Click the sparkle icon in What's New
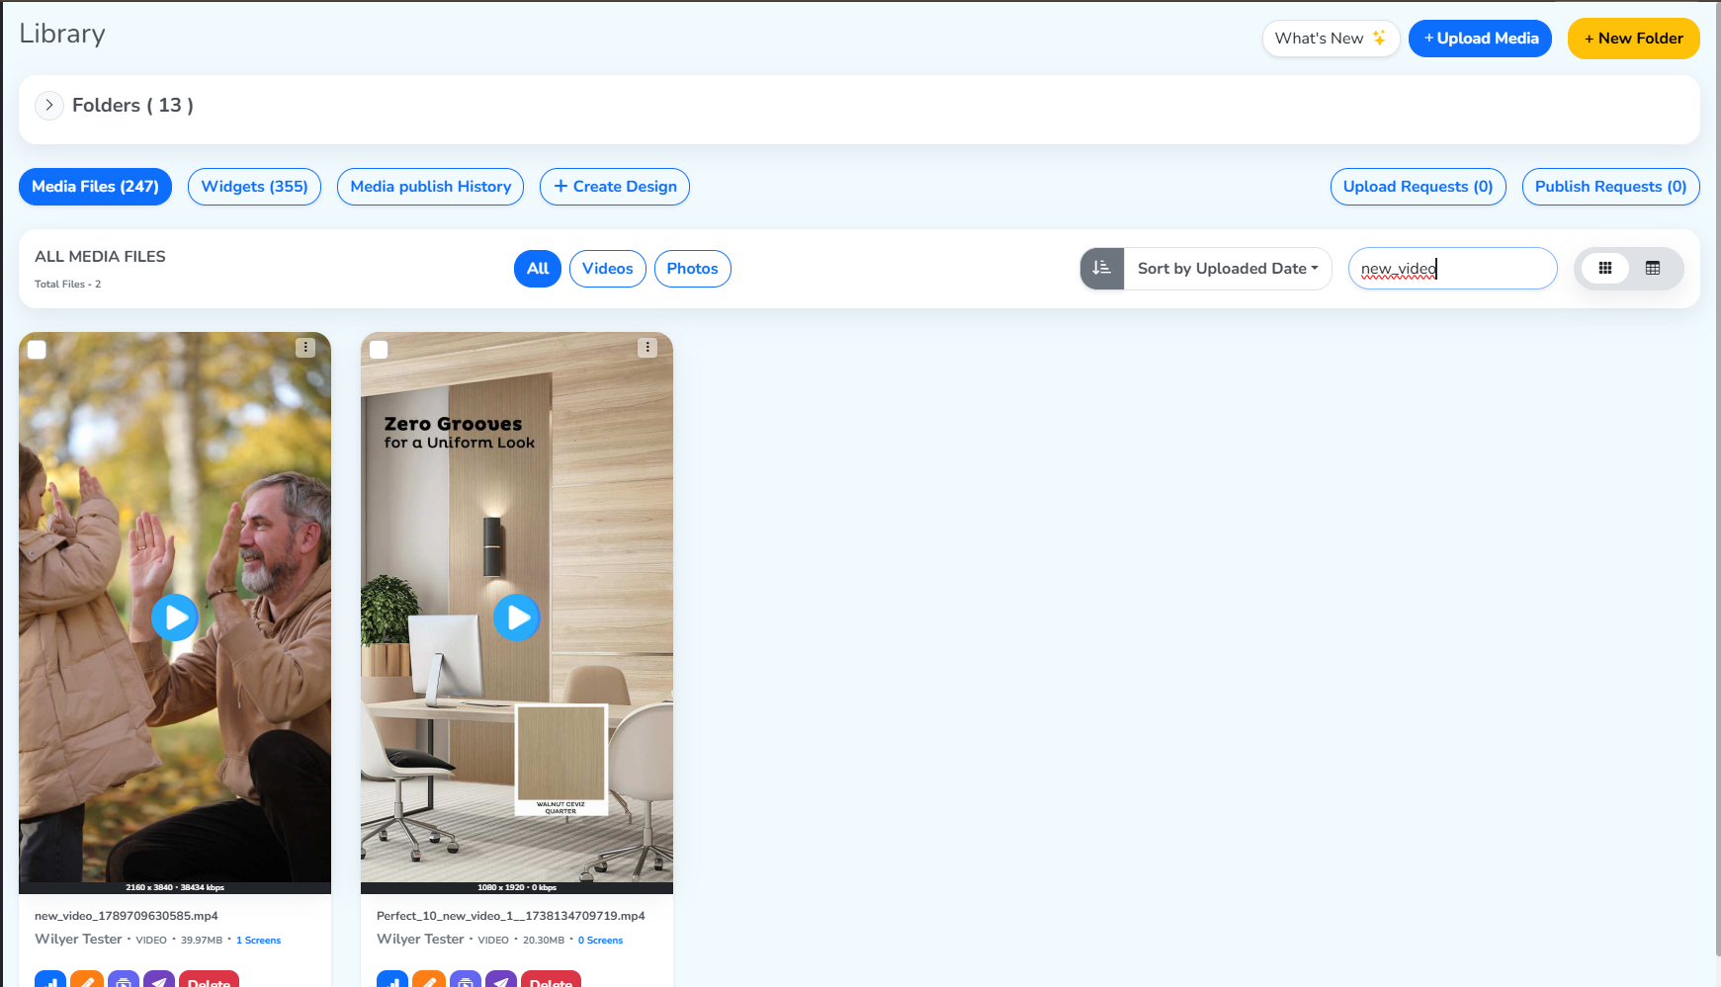This screenshot has width=1721, height=987. tap(1379, 38)
